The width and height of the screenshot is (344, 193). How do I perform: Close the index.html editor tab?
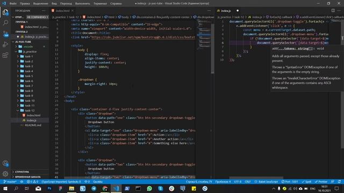pos(73,11)
